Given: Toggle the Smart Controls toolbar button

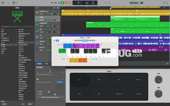Looking at the screenshot, I should (14, 3).
